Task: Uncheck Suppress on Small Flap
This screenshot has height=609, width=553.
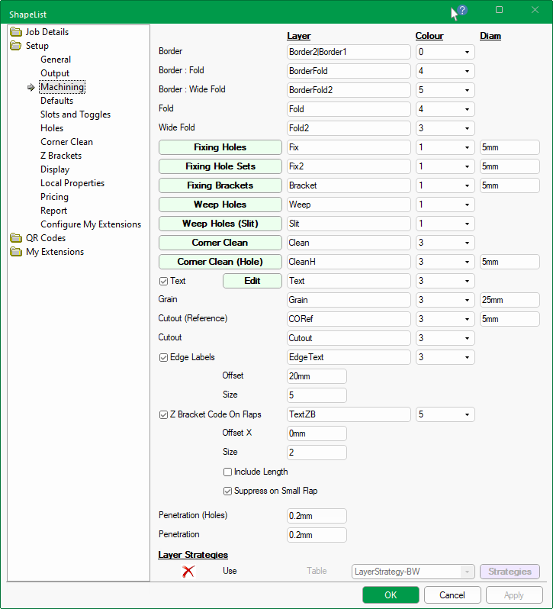Action: coord(227,491)
